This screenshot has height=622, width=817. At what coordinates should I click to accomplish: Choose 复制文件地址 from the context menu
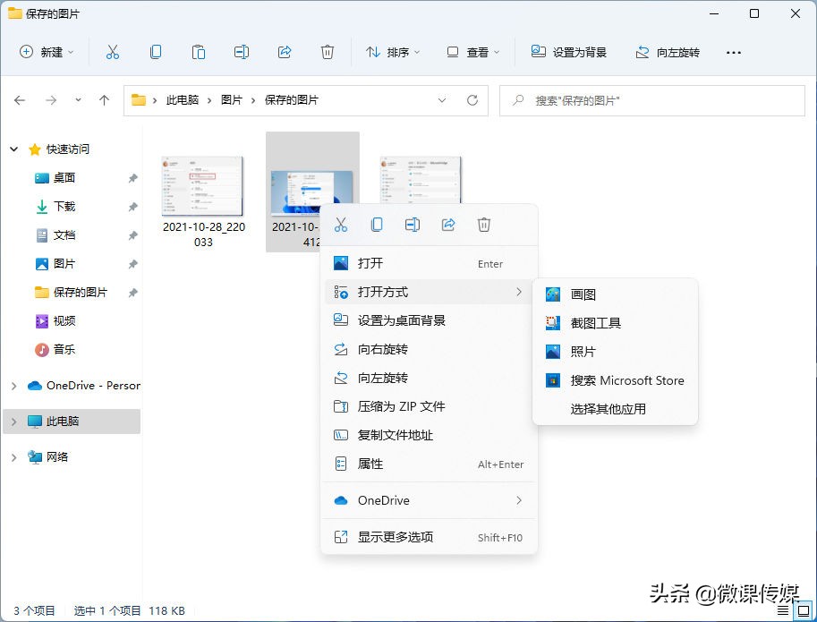(x=429, y=436)
